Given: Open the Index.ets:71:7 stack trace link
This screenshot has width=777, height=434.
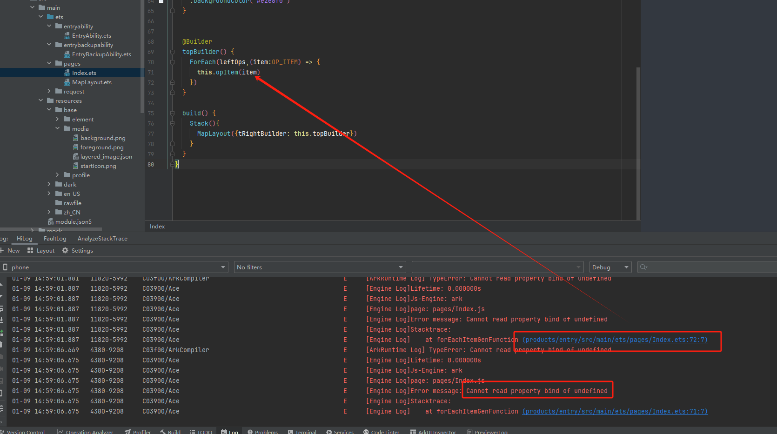Looking at the screenshot, I should (615, 411).
